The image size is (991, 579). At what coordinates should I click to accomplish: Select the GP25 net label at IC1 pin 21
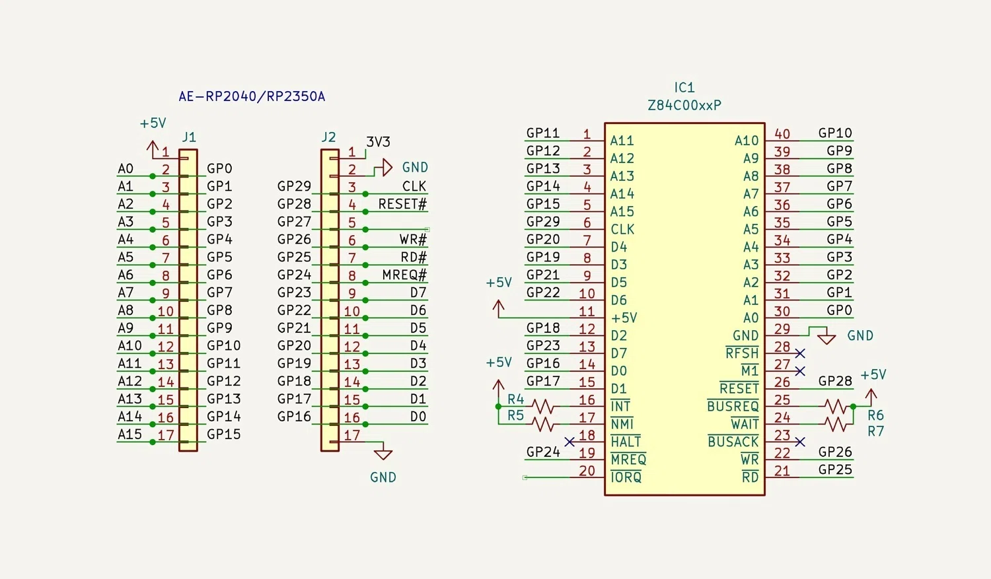pos(835,470)
